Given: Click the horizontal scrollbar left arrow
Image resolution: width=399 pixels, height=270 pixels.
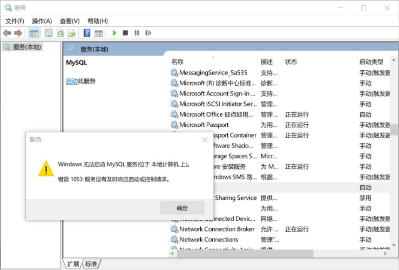Looking at the screenshot, I should click(173, 253).
